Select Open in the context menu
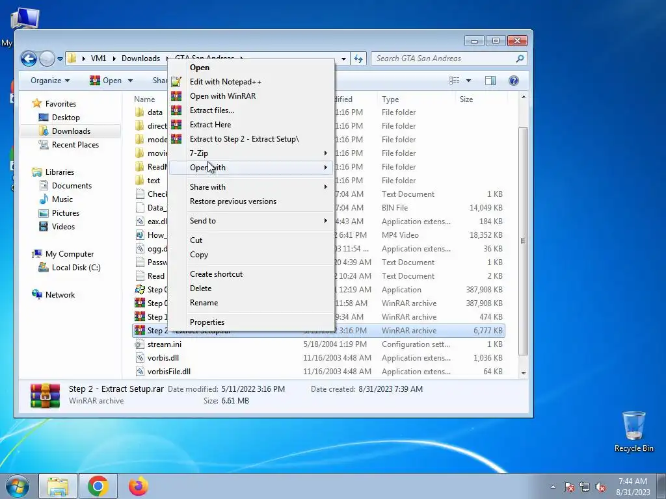The width and height of the screenshot is (666, 499). click(252, 68)
